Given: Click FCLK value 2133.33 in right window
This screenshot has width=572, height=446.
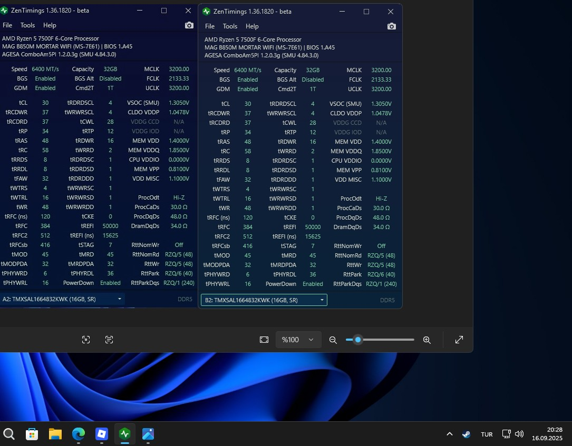Looking at the screenshot, I should [x=381, y=80].
